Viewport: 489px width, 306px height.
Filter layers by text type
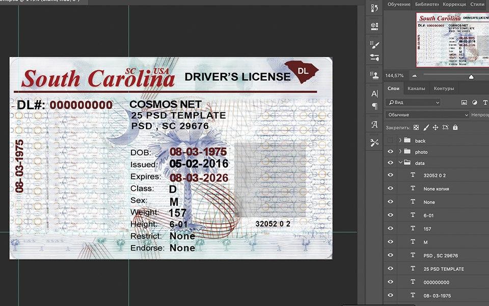pyautogui.click(x=485, y=103)
